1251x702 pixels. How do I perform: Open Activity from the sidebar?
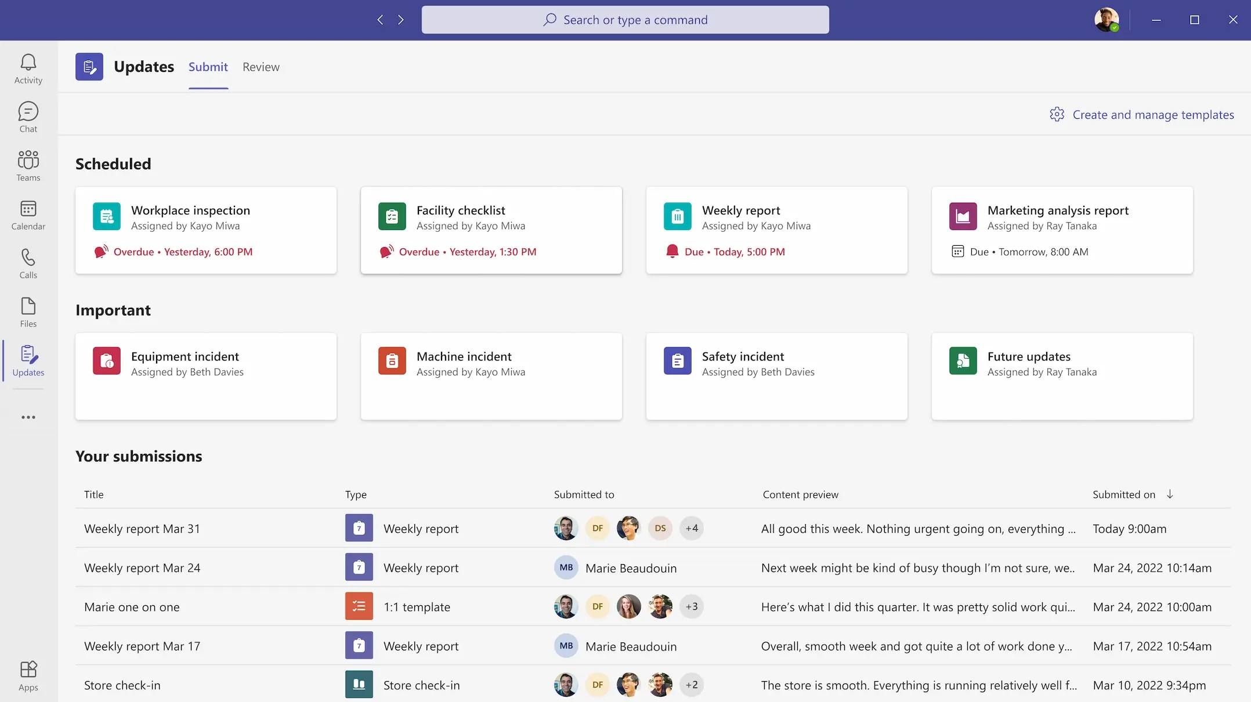coord(27,68)
